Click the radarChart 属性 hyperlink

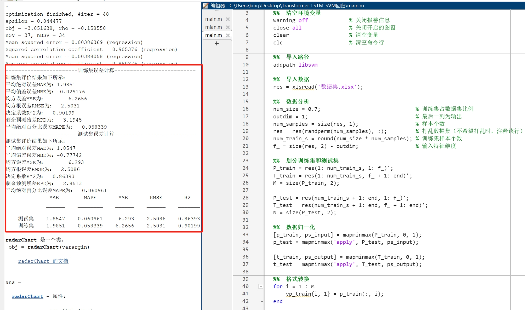pos(27,296)
